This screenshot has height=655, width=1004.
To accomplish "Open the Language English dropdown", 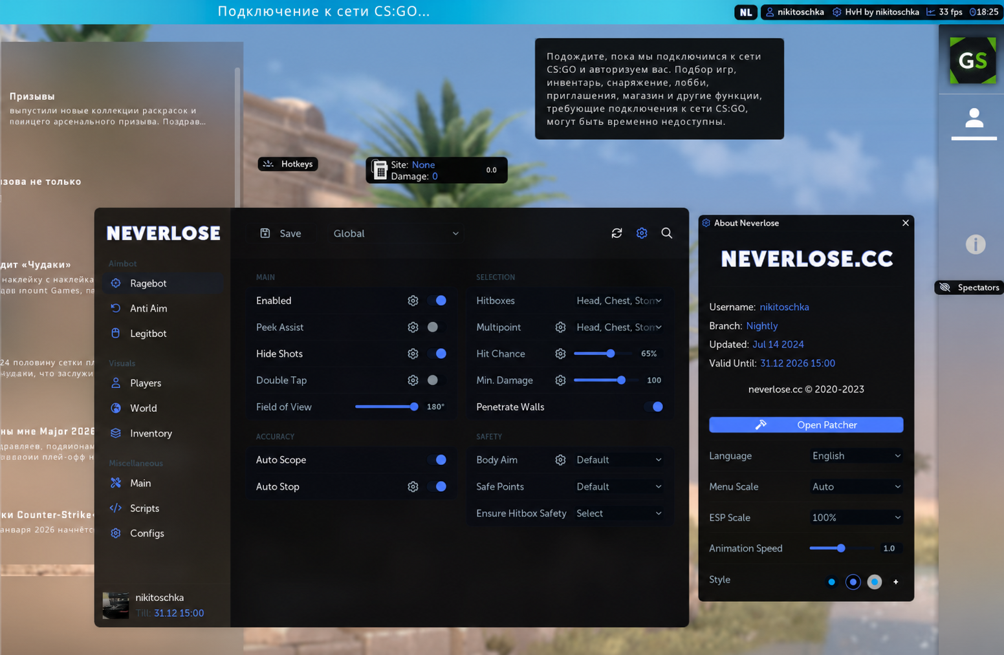I will pyautogui.click(x=856, y=456).
